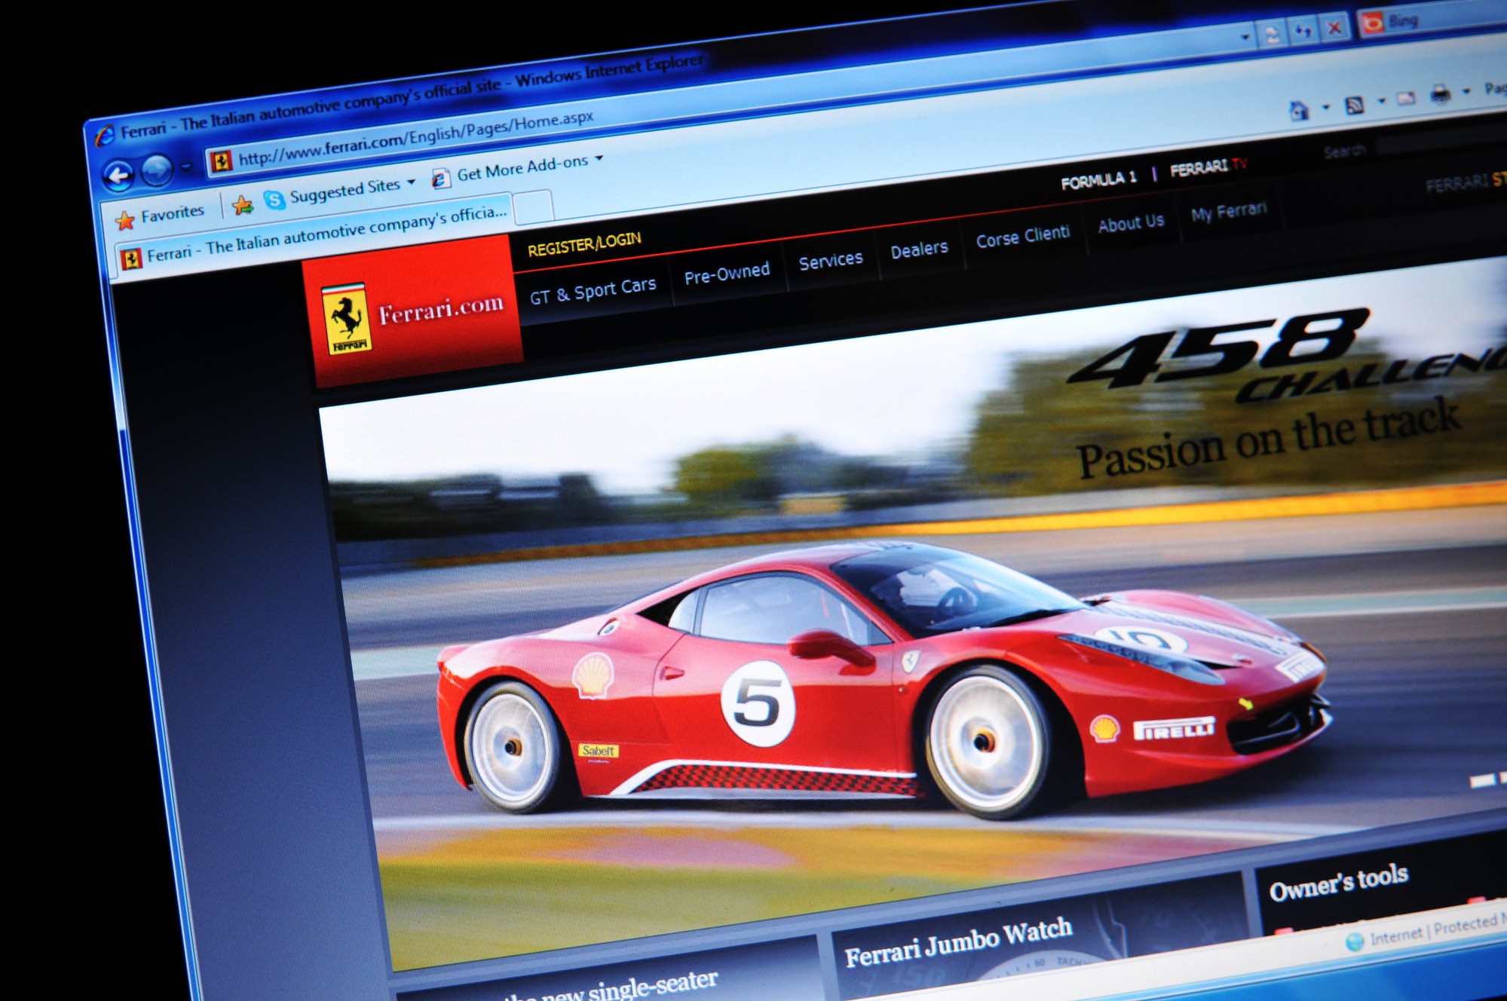Screen dimensions: 1507x1001
Task: Open the GT & Sport Cars menu
Action: 593,291
